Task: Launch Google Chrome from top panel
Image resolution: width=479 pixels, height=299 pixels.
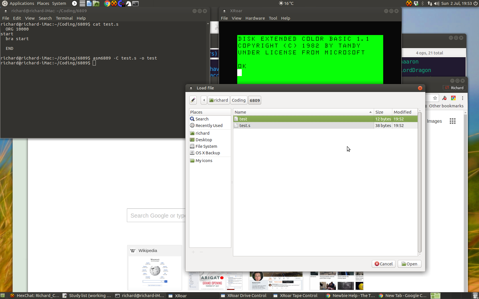Action: coord(107,3)
